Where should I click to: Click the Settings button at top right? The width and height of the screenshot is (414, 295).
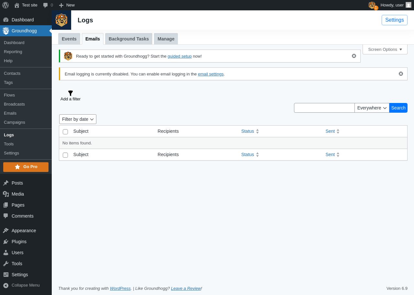(x=395, y=20)
